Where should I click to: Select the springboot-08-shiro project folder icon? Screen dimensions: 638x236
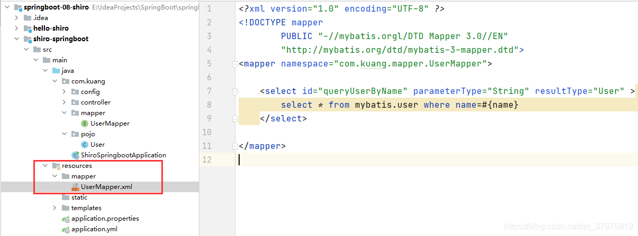pos(17,7)
